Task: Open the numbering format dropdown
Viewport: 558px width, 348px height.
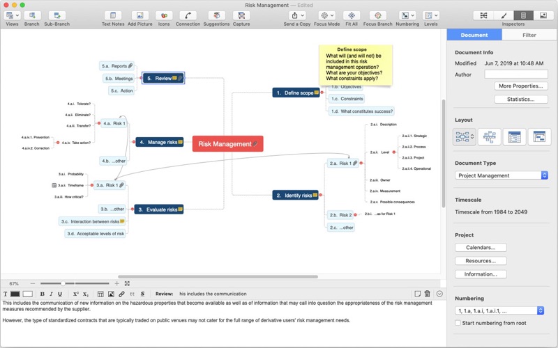Action: coord(499,310)
